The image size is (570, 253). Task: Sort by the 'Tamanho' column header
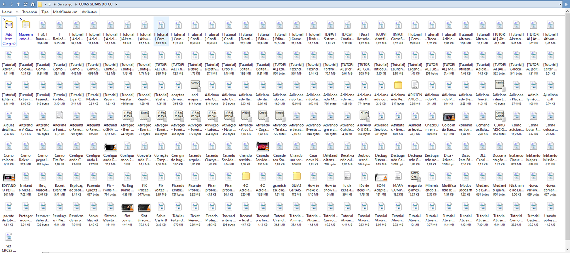click(x=30, y=12)
